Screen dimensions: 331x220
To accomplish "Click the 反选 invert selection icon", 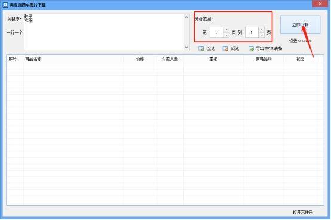I will pos(225,48).
